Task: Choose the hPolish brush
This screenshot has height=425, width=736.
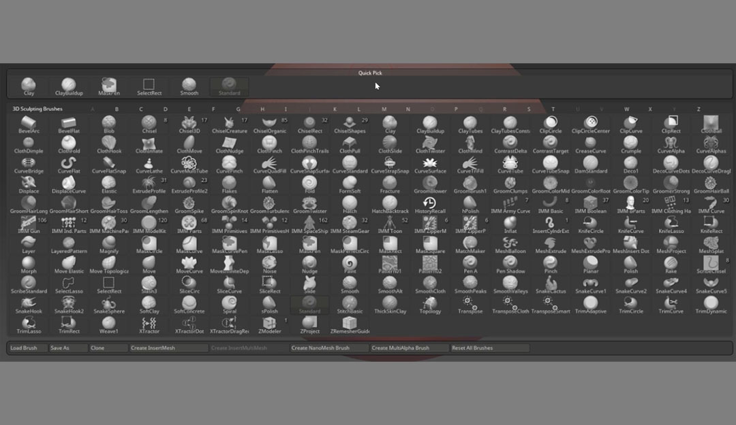Action: click(x=470, y=205)
